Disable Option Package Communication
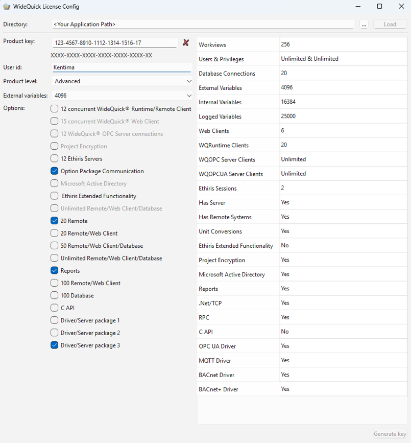Image resolution: width=411 pixels, height=443 pixels. coord(54,171)
